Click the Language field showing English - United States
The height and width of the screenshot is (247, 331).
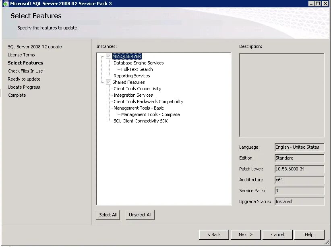(299, 147)
